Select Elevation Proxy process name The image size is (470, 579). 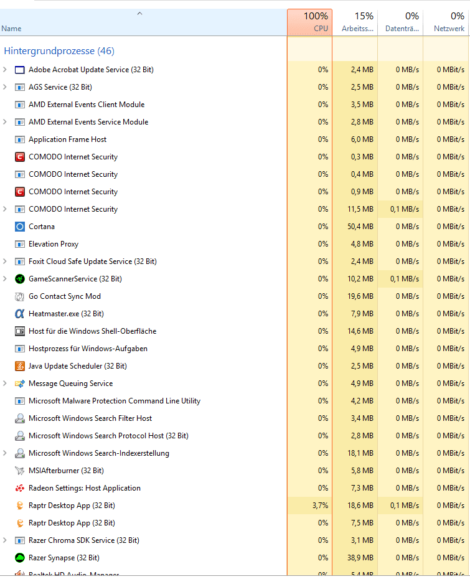tap(54, 244)
